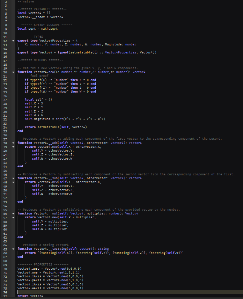Screen dimensions: 243x299
Task: Click the '--====== PROPERTIES ======--' comment
Action: [43, 264]
